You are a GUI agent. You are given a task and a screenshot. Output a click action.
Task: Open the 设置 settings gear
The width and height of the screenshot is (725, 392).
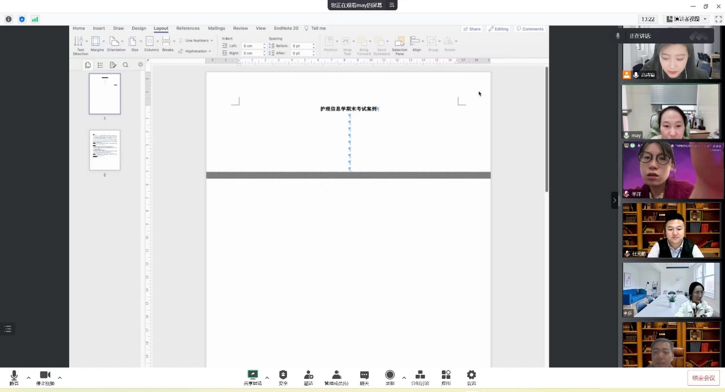click(x=471, y=375)
